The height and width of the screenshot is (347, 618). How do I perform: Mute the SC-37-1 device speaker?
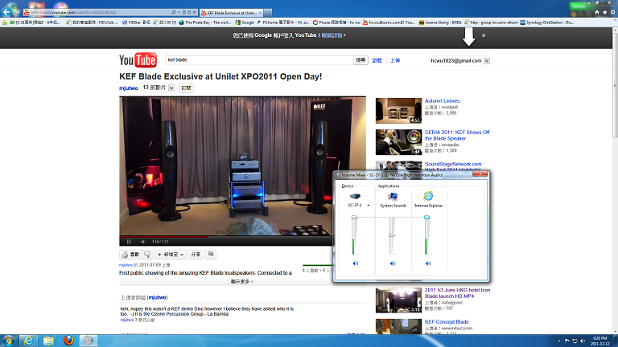click(x=354, y=263)
